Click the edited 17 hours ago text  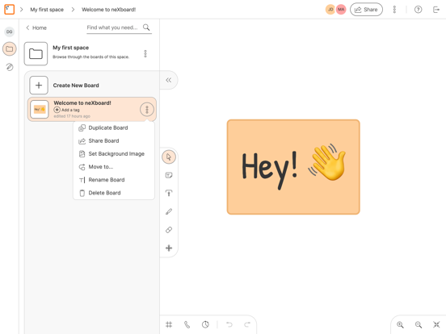(72, 116)
